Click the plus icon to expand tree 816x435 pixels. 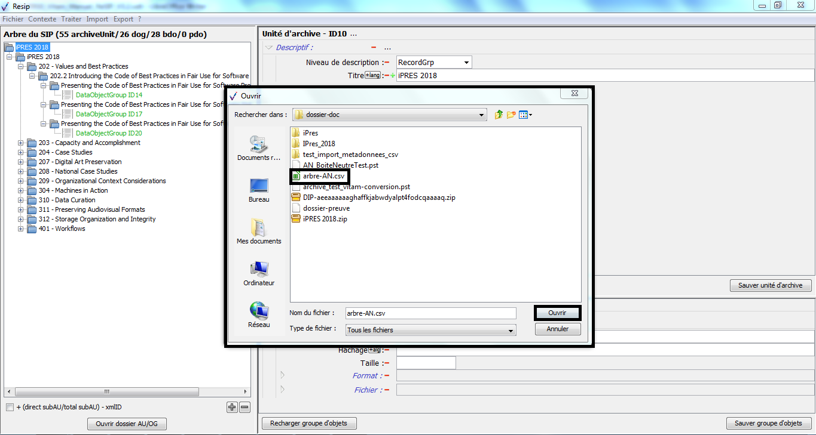point(232,408)
